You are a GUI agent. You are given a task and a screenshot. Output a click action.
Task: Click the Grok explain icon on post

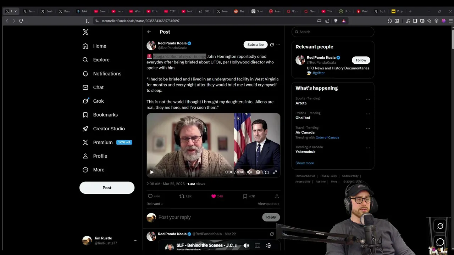[x=272, y=45]
